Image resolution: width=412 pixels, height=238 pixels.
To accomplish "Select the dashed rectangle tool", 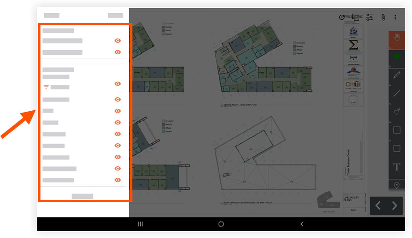I will click(397, 148).
